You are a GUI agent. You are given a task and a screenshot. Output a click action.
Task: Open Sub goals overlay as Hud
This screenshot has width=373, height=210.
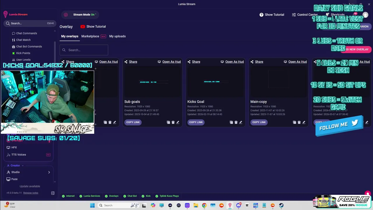coord(169,62)
